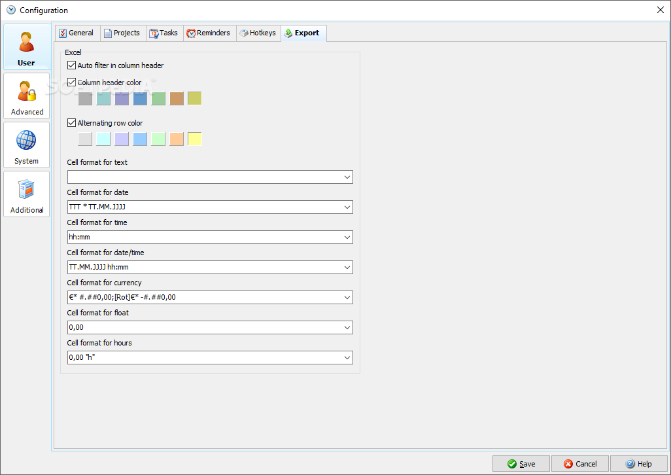
Task: Expand Cell format for date/time dropdown
Action: pos(347,268)
